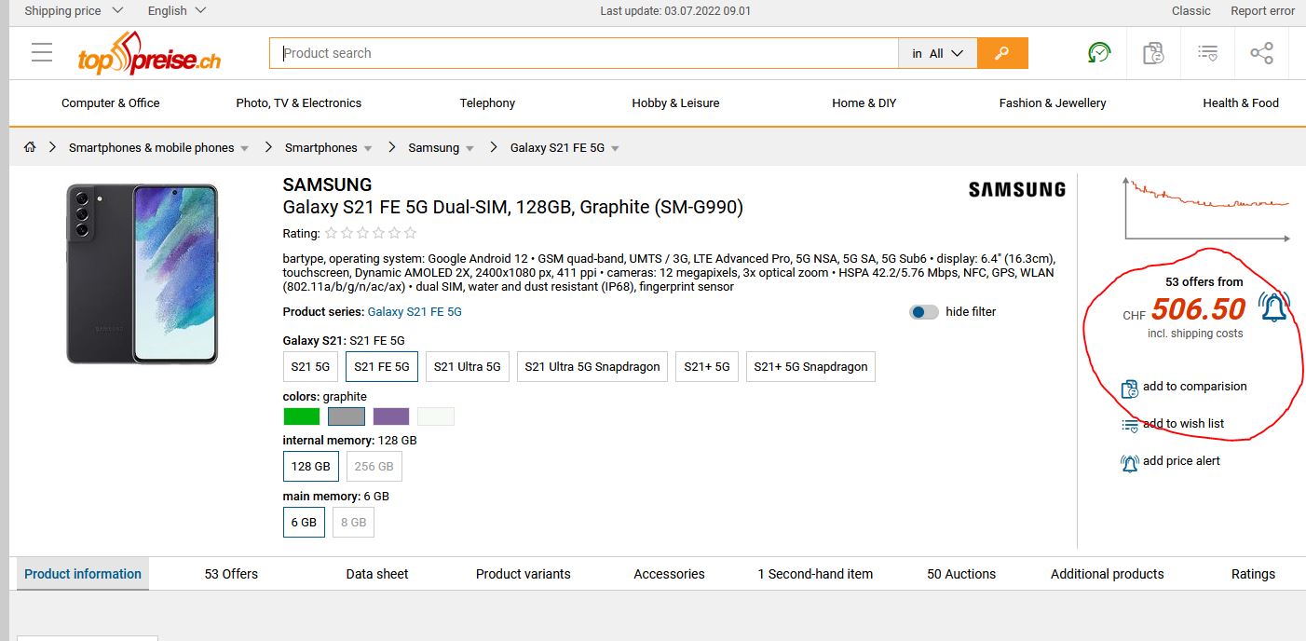1306x641 pixels.
Task: Click the Galaxy S21 FE 5G series link
Action: tap(415, 312)
